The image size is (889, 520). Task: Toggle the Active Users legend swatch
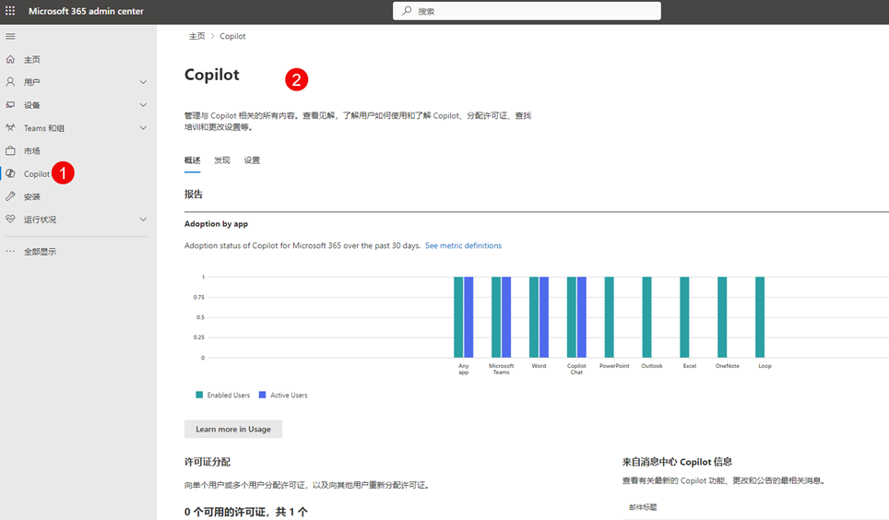click(263, 395)
